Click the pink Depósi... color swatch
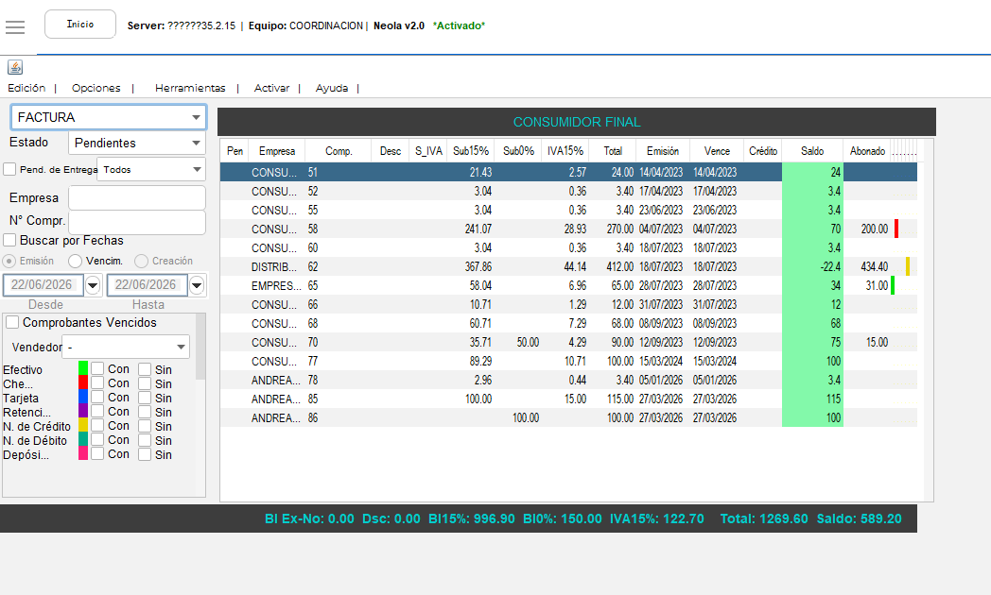The image size is (991, 595). (x=83, y=453)
